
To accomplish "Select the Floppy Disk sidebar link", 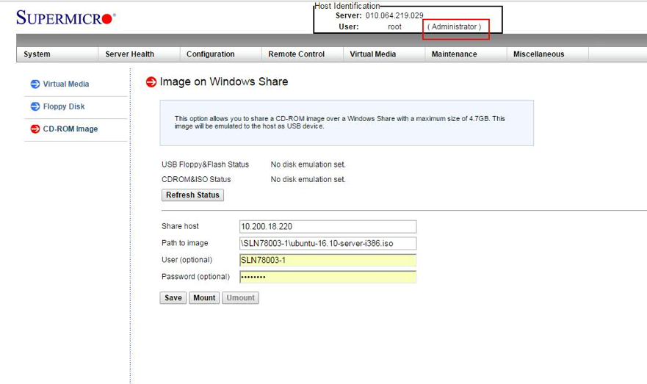I will pos(64,106).
